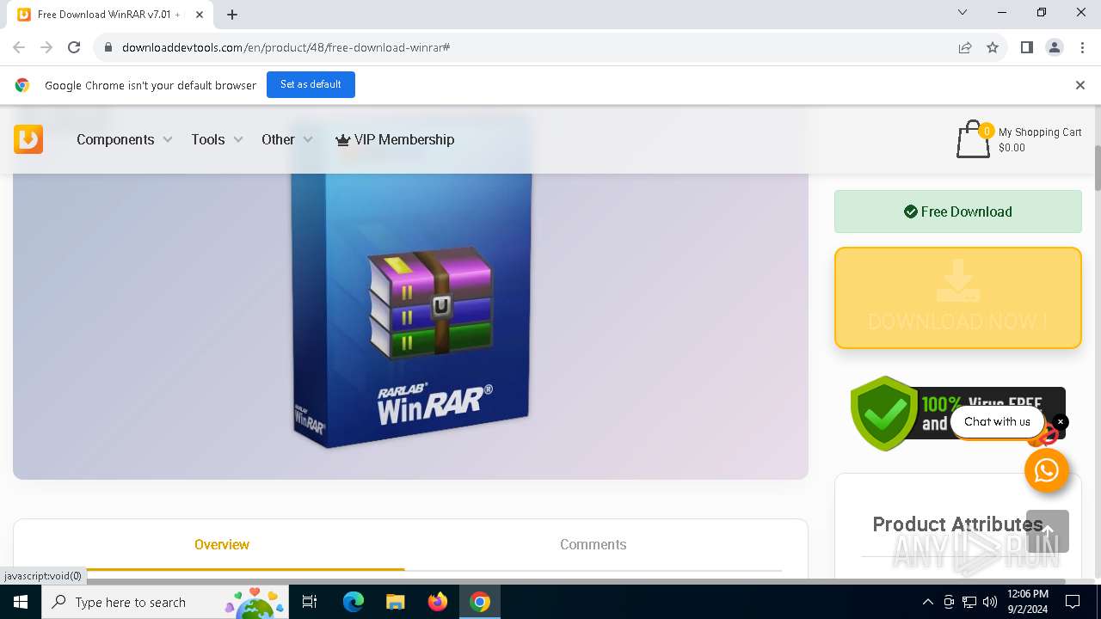
Task: Set Chrome as default browser
Action: click(311, 84)
